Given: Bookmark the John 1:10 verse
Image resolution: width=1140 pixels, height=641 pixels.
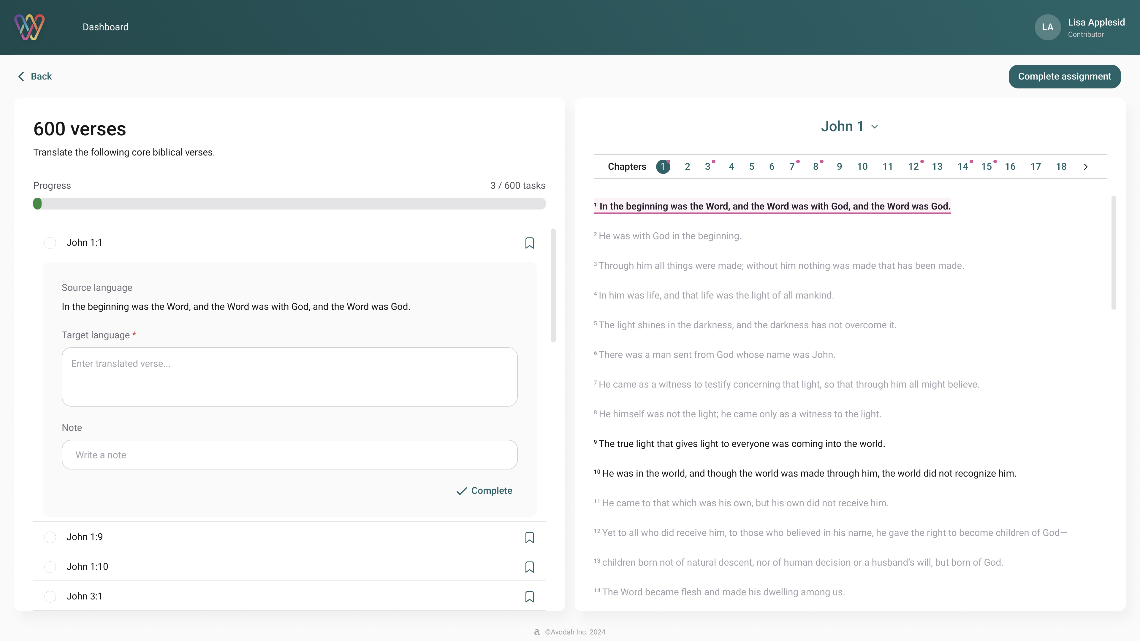Looking at the screenshot, I should 529,567.
